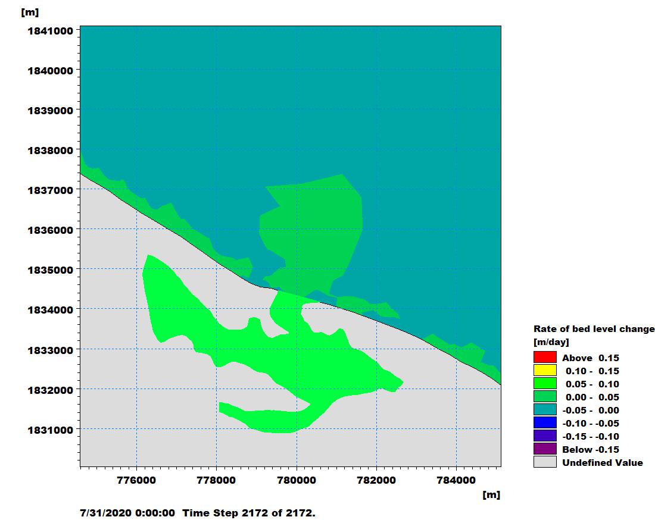The width and height of the screenshot is (655, 520).
Task: Click the [m] unit below the x-axis
Action: click(x=491, y=494)
